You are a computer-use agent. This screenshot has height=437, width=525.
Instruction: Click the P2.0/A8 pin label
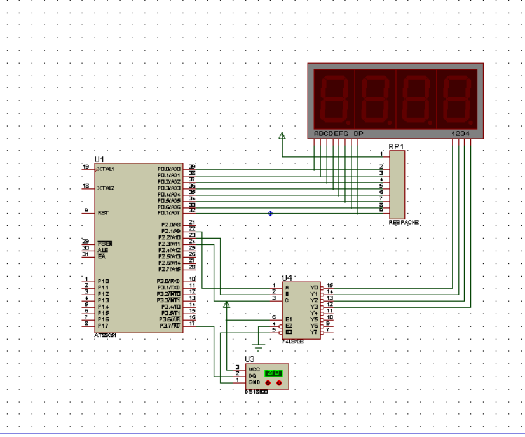[x=171, y=225]
